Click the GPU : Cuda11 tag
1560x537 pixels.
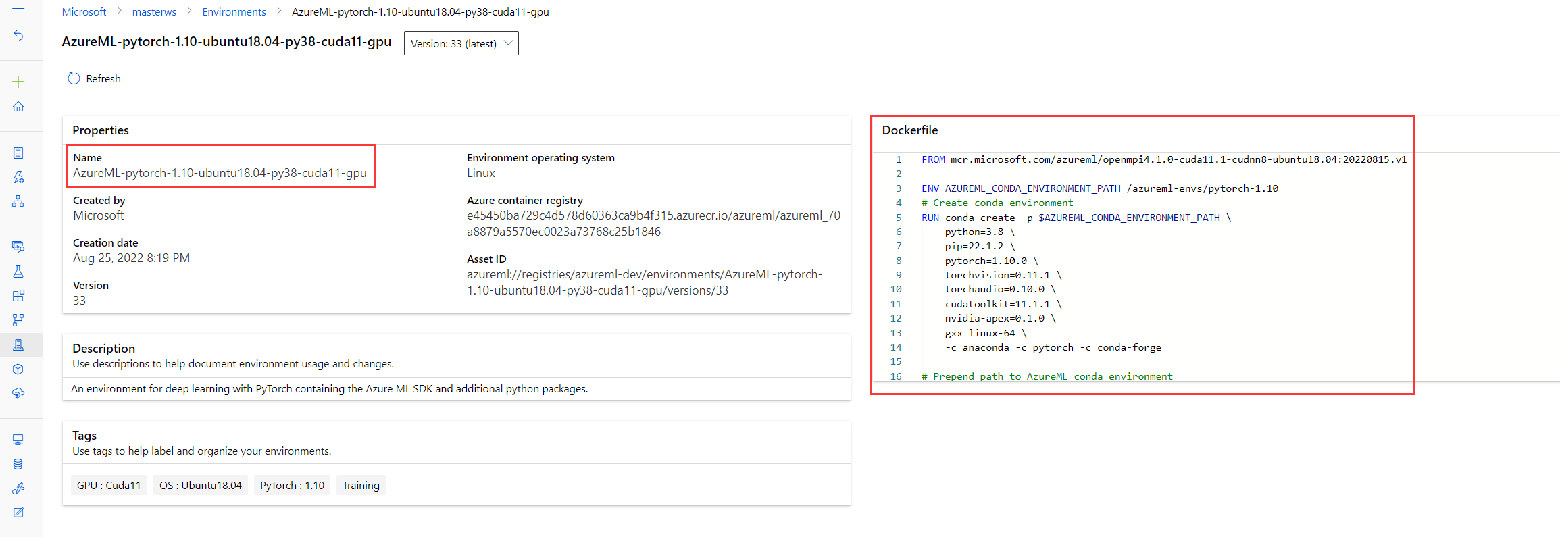tap(109, 486)
